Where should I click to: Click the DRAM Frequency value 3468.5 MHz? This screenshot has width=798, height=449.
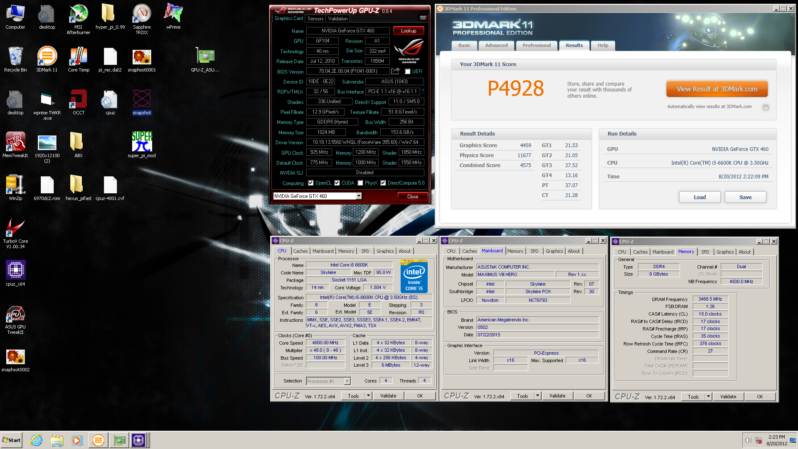point(710,299)
